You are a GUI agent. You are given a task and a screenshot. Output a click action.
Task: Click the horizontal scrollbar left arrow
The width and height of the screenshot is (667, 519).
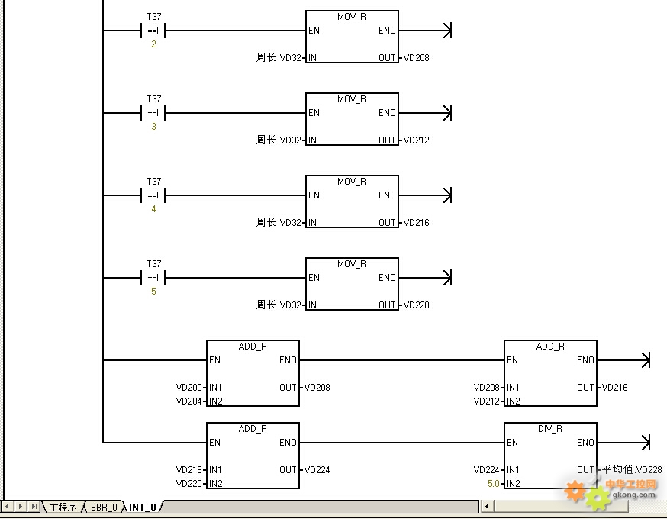(x=487, y=507)
